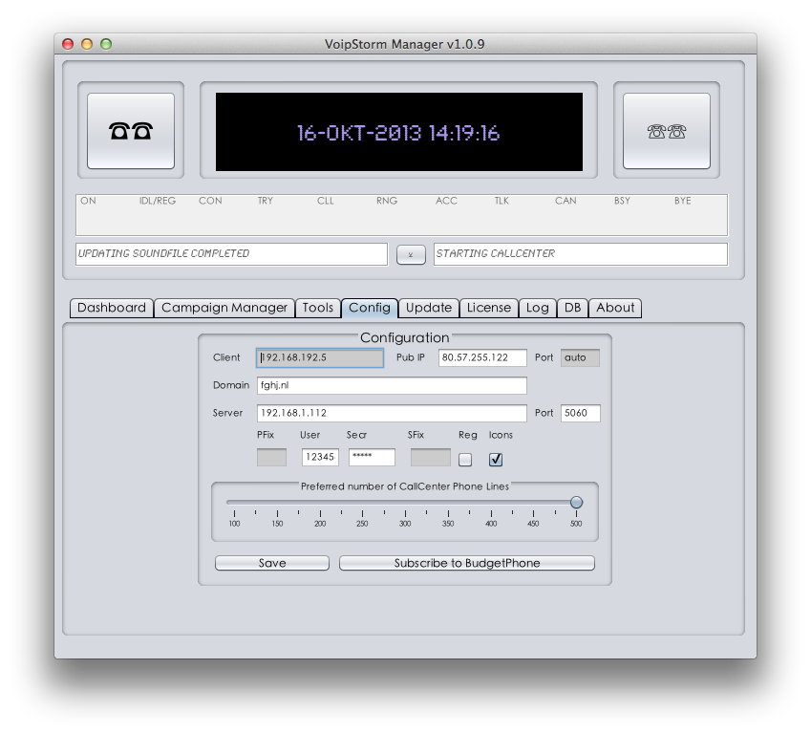
Task: Show the Log tab
Action: tap(538, 308)
